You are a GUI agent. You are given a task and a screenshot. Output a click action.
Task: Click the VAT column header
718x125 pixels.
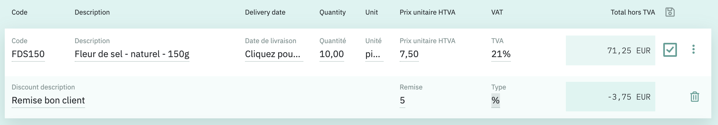497,12
